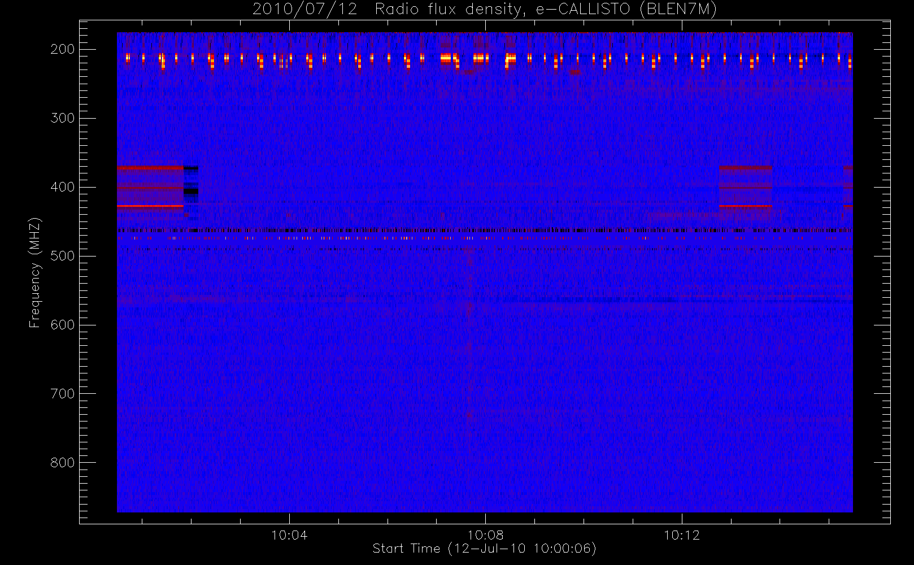914x565 pixels.
Task: Click the '10:12' time tick label
Action: tap(682, 535)
